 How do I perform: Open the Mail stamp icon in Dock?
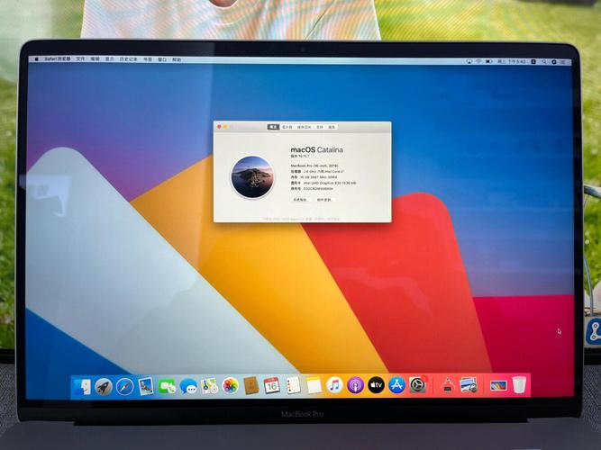click(146, 386)
